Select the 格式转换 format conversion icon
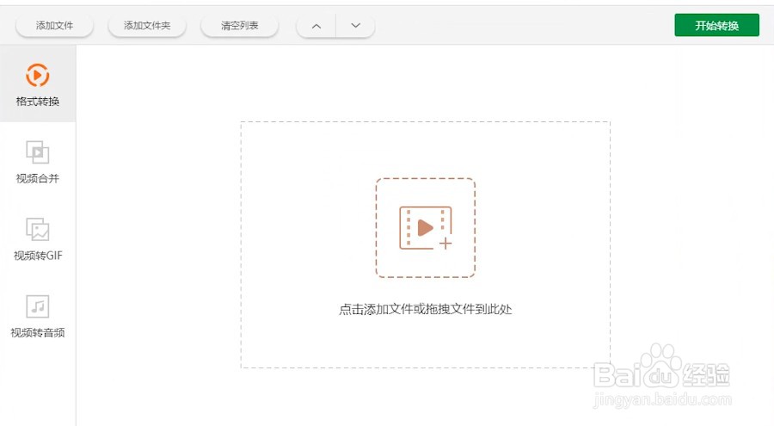 (38, 75)
